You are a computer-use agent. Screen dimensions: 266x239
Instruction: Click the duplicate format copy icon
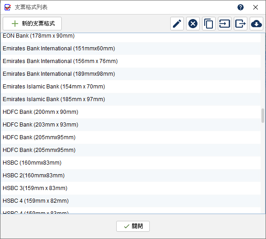[x=209, y=24]
